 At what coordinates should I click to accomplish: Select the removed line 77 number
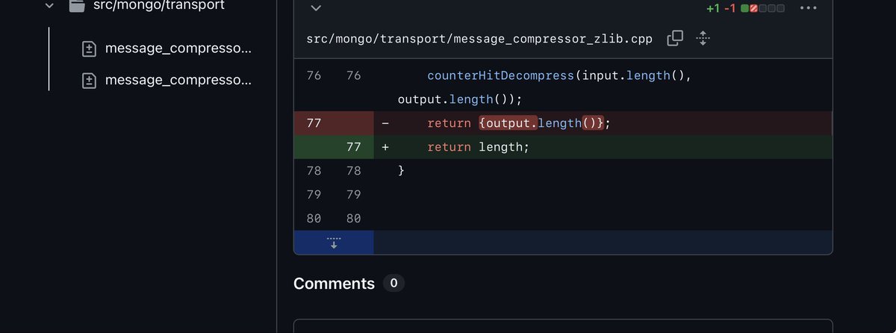click(314, 123)
